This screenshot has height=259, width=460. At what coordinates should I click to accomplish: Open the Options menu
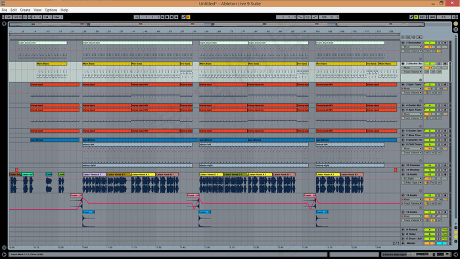point(51,10)
